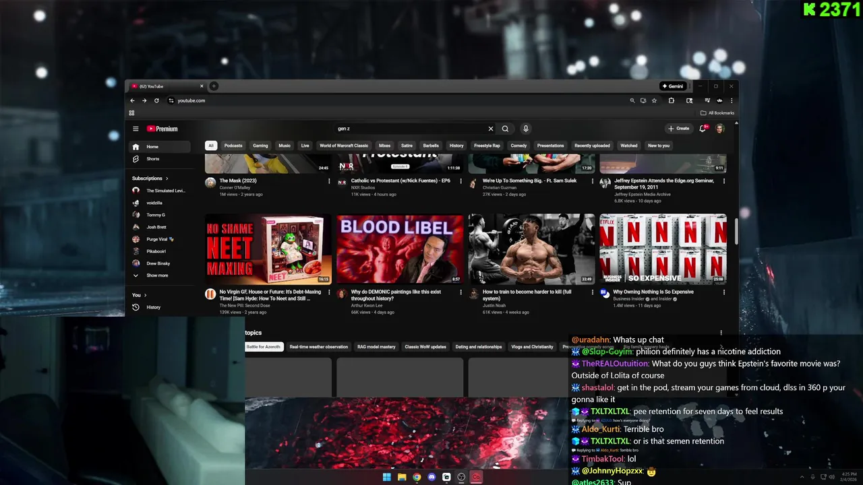Image resolution: width=863 pixels, height=485 pixels.
Task: Select the Music filter chip
Action: point(285,145)
